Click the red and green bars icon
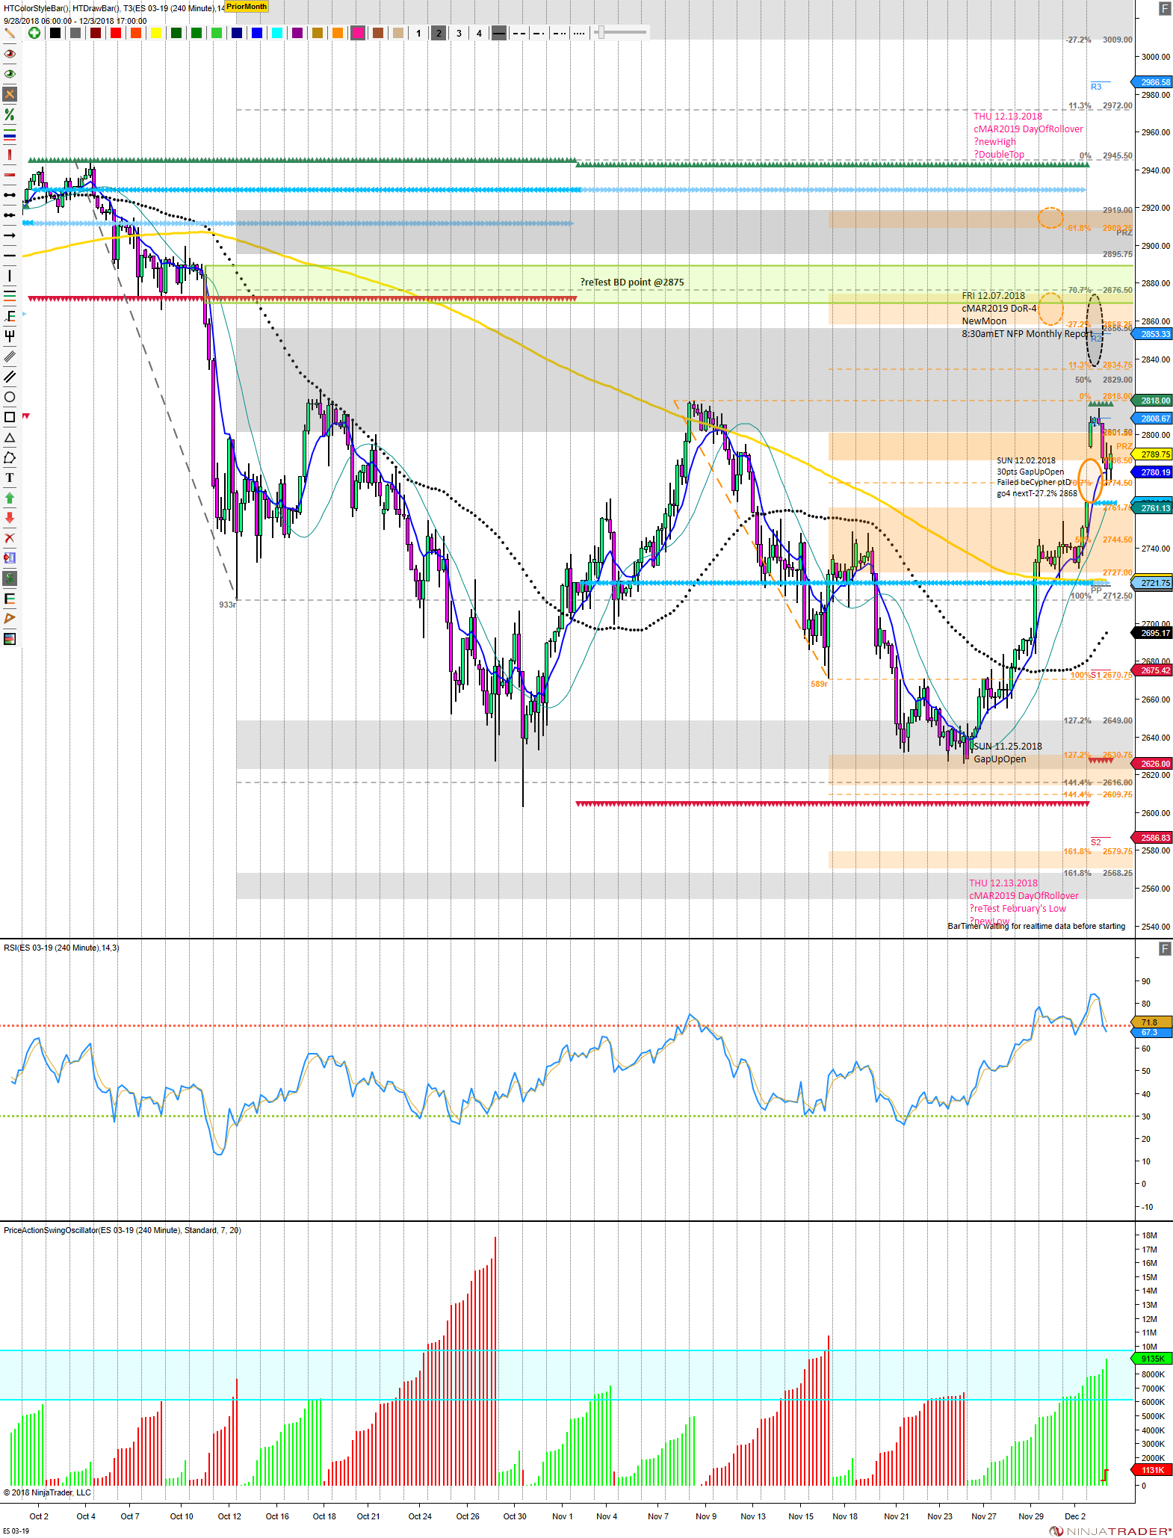Image resolution: width=1173 pixels, height=1538 pixels. point(10,639)
